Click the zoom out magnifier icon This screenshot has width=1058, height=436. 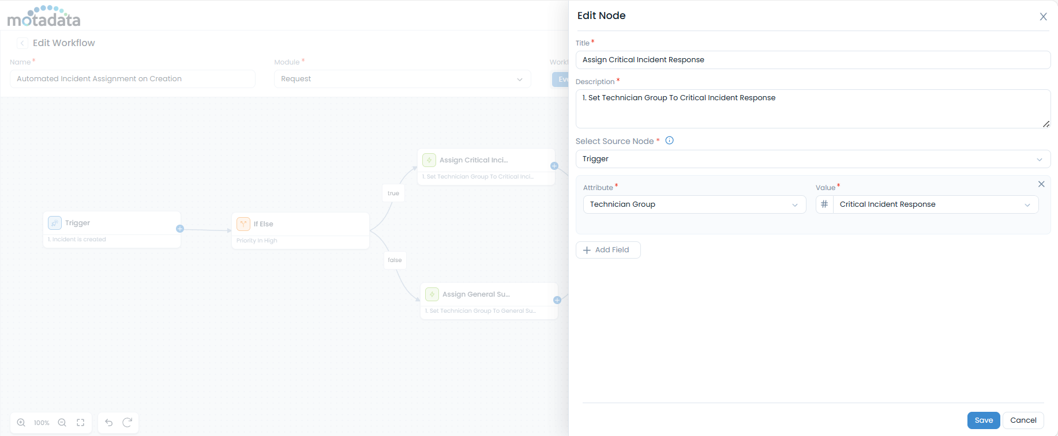click(62, 423)
